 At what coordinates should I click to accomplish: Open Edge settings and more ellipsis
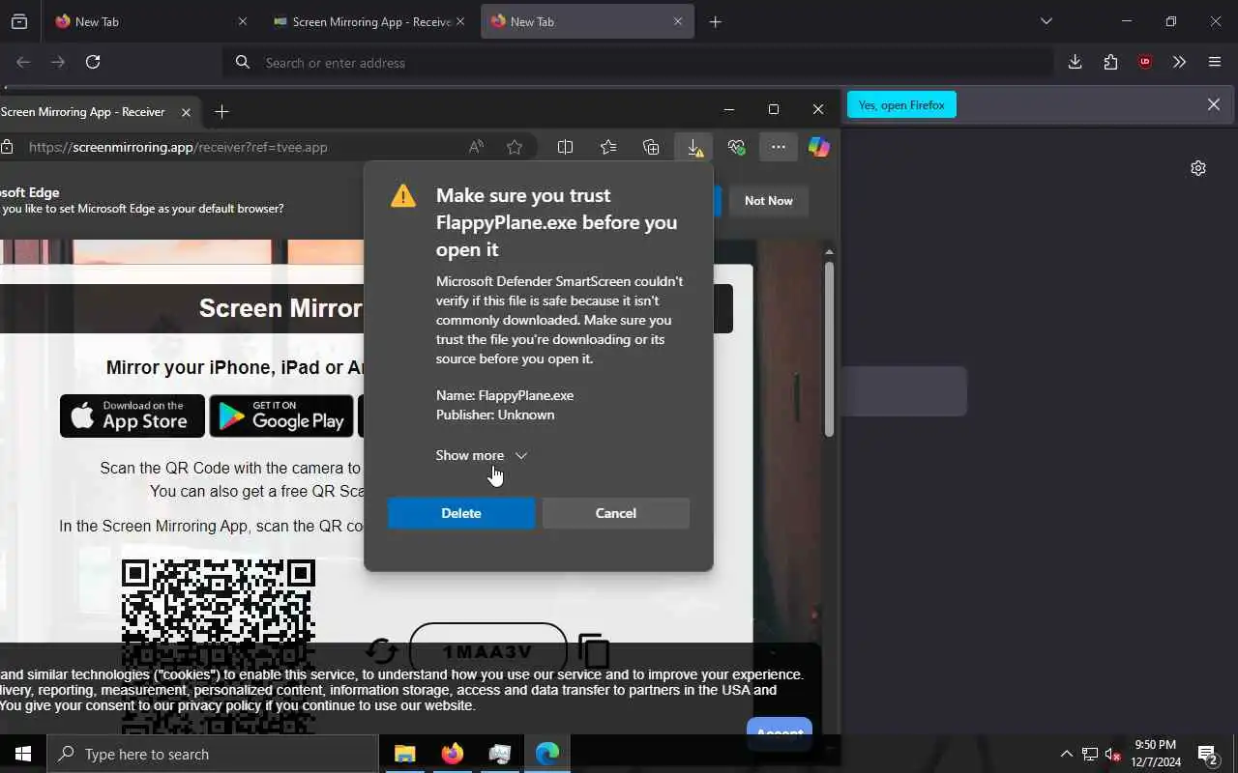click(778, 147)
